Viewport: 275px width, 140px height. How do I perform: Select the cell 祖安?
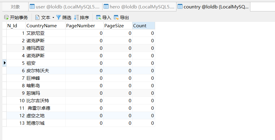[46, 63]
